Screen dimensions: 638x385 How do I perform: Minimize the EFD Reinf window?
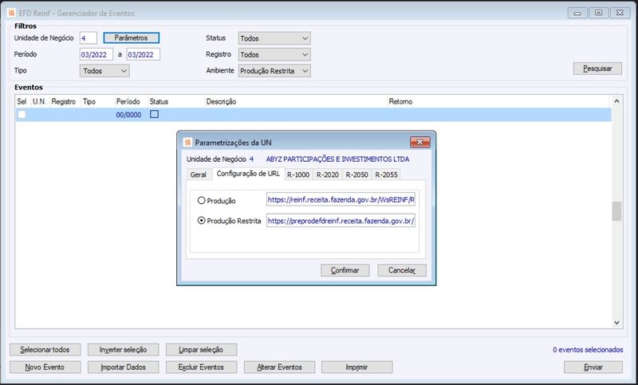(577, 13)
